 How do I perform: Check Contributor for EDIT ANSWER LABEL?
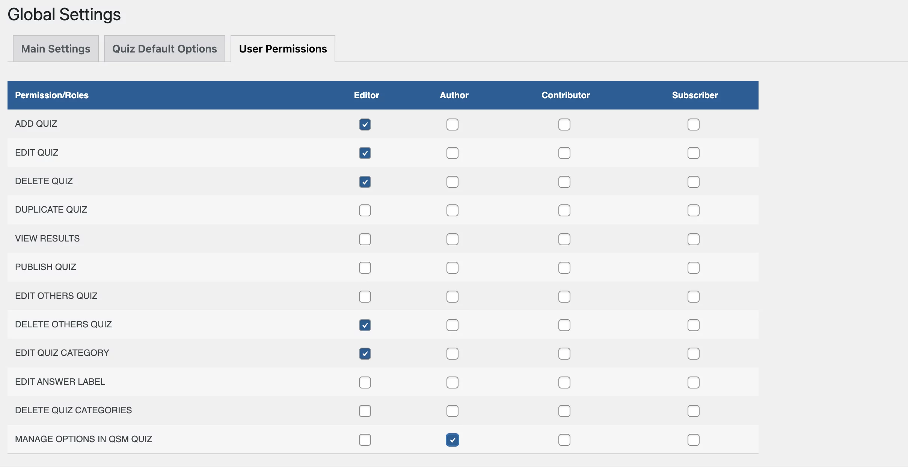coord(564,382)
